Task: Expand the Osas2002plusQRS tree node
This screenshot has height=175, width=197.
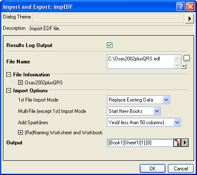Action: [x=20, y=83]
